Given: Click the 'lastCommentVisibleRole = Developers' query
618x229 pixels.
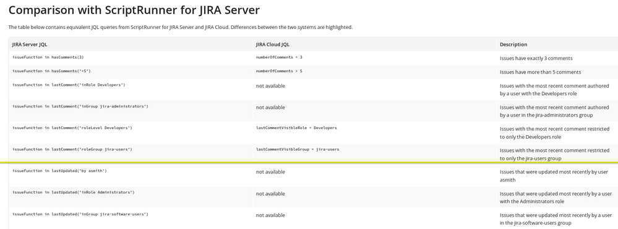Looking at the screenshot, I should tap(296, 128).
